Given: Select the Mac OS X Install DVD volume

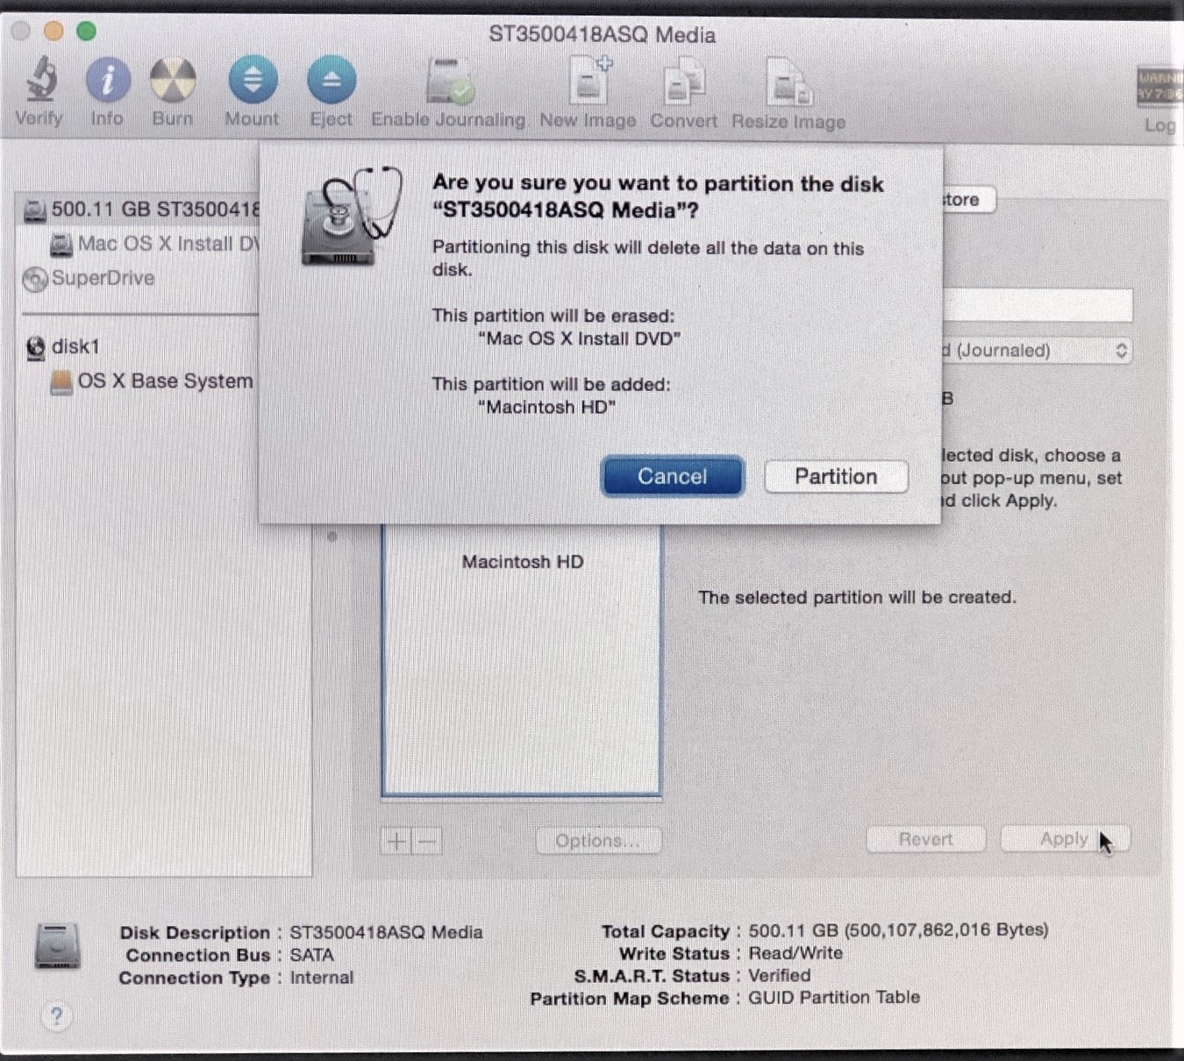Looking at the screenshot, I should click(x=155, y=244).
